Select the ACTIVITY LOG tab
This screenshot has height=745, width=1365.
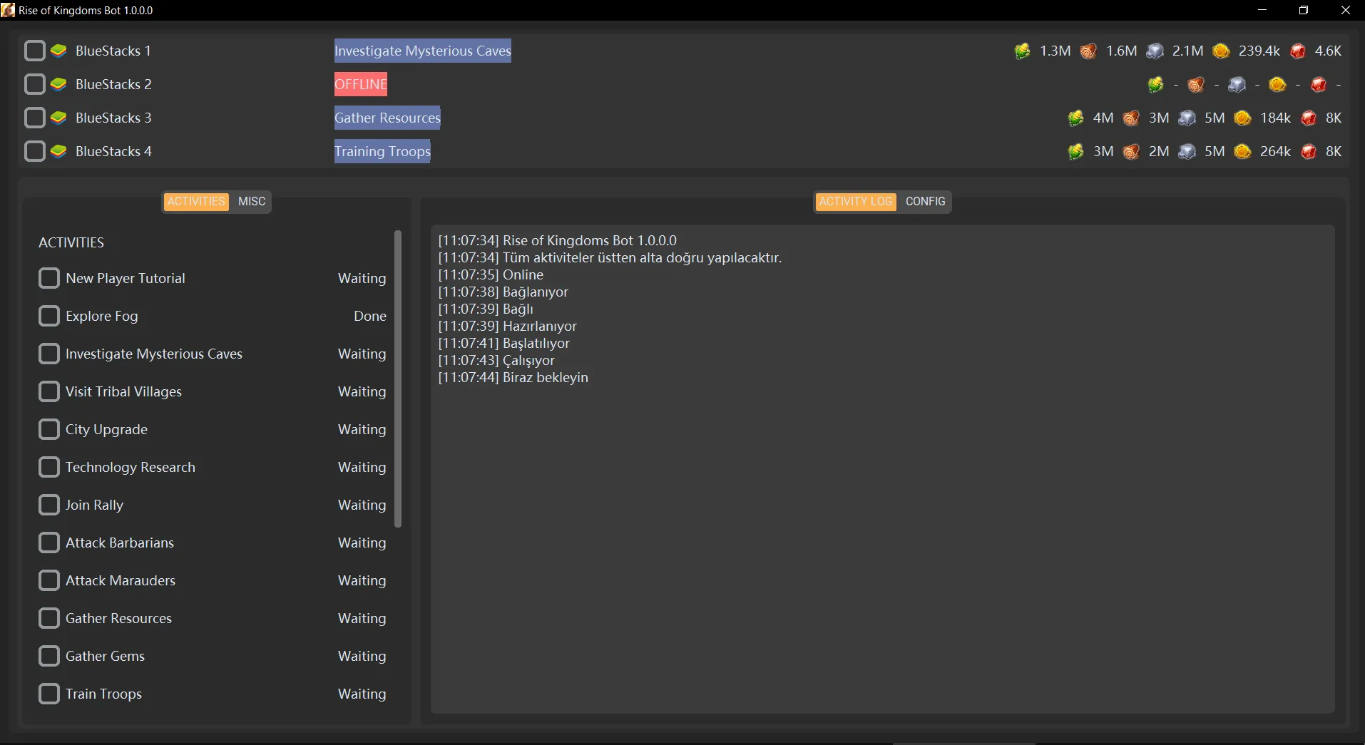pyautogui.click(x=856, y=202)
